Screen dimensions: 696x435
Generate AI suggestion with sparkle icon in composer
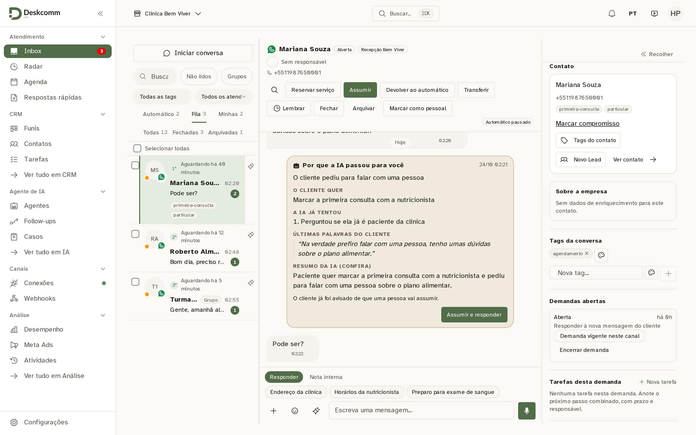click(x=316, y=411)
